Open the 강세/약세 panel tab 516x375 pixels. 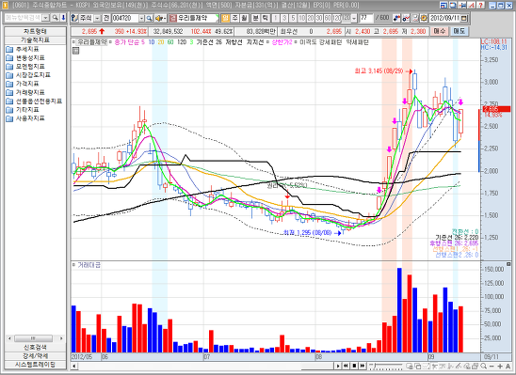coord(35,355)
